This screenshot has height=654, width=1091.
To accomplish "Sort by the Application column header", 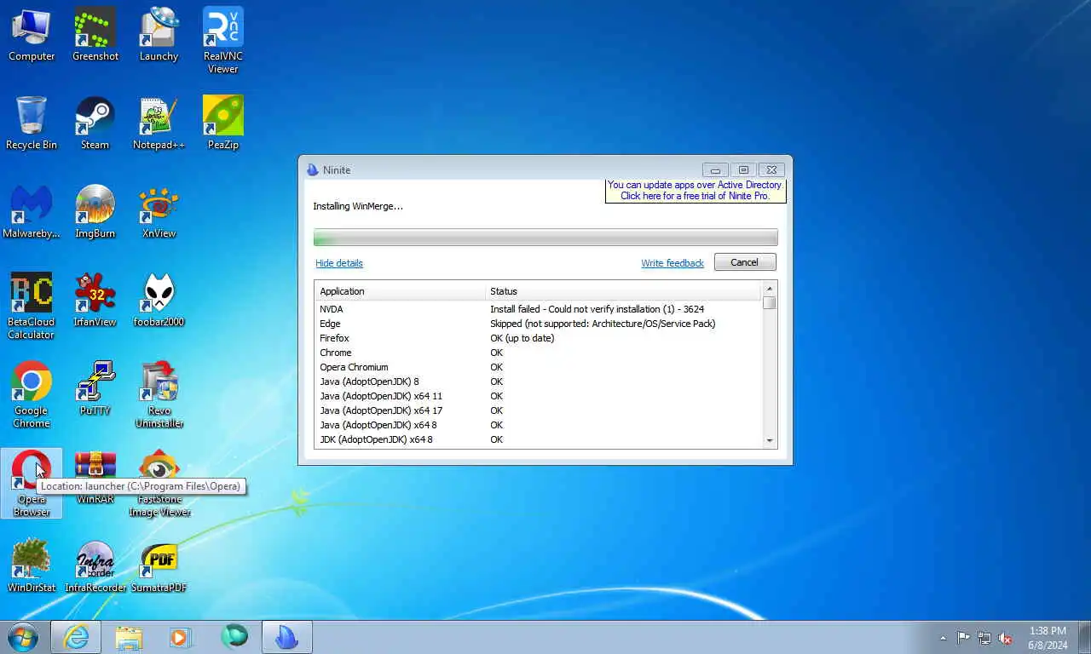I will [x=400, y=291].
